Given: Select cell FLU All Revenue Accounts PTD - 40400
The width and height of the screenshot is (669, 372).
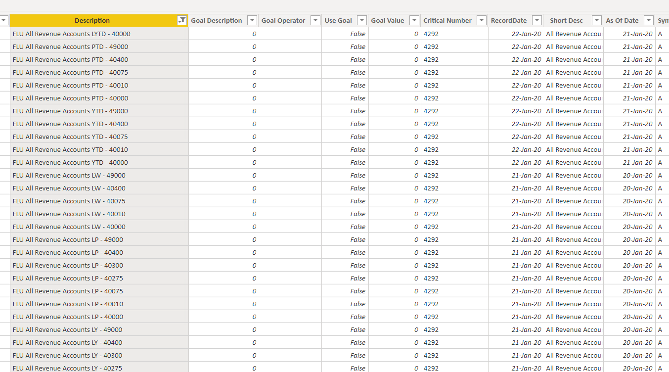Looking at the screenshot, I should (99, 59).
